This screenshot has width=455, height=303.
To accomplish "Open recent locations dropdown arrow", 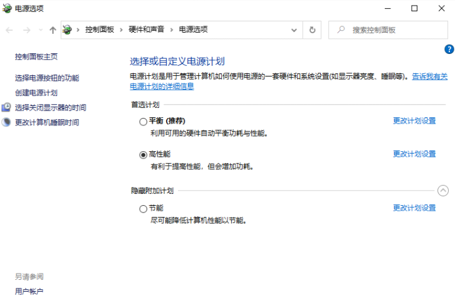I will [41, 30].
